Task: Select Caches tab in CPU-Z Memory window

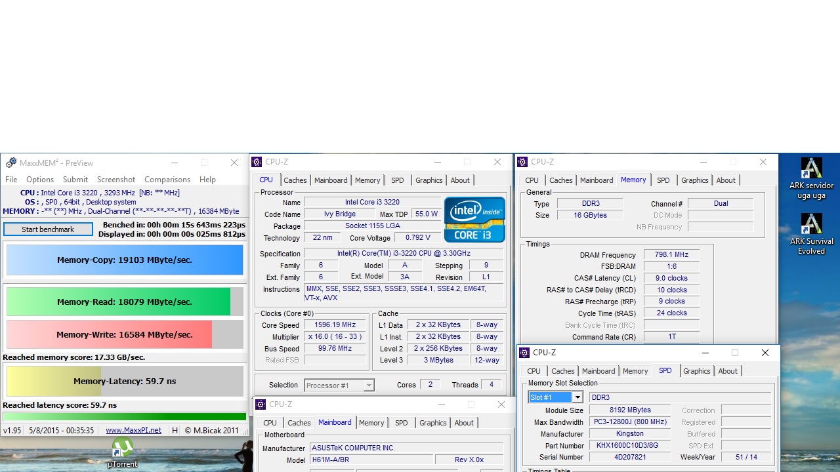Action: 561,180
